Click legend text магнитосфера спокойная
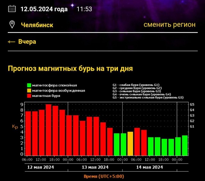Screen dimensions: 205x181 [x=54, y=85]
